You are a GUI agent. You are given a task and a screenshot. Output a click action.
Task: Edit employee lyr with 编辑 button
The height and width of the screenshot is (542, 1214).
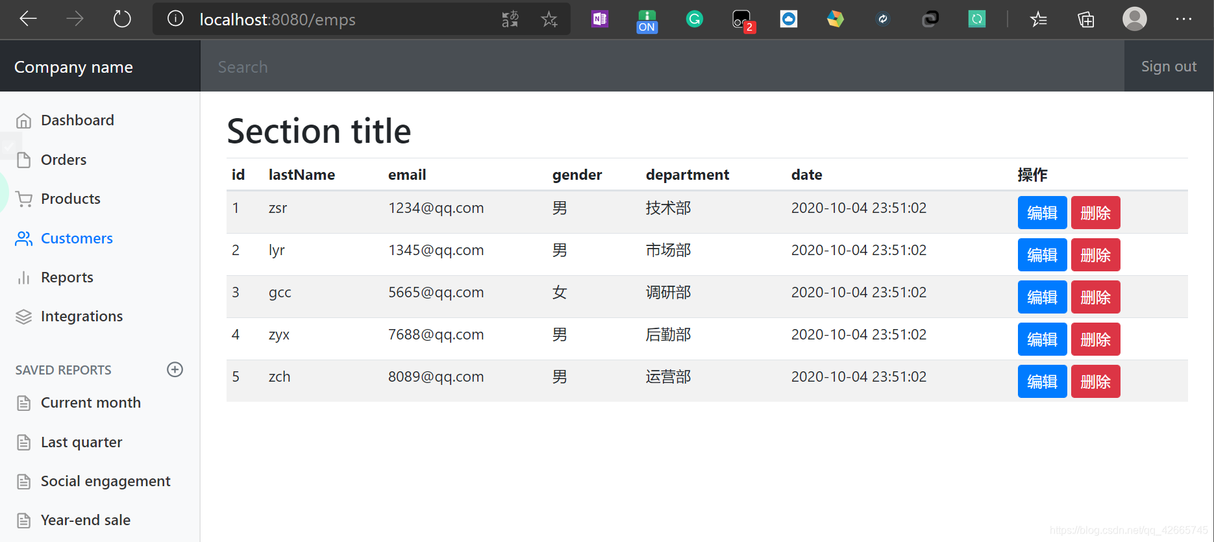1042,254
